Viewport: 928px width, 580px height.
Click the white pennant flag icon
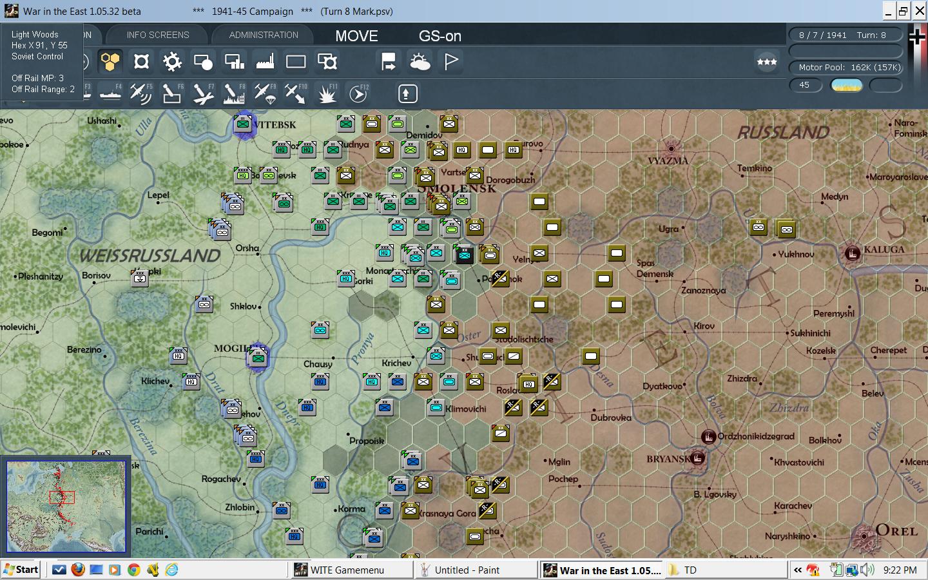[451, 62]
